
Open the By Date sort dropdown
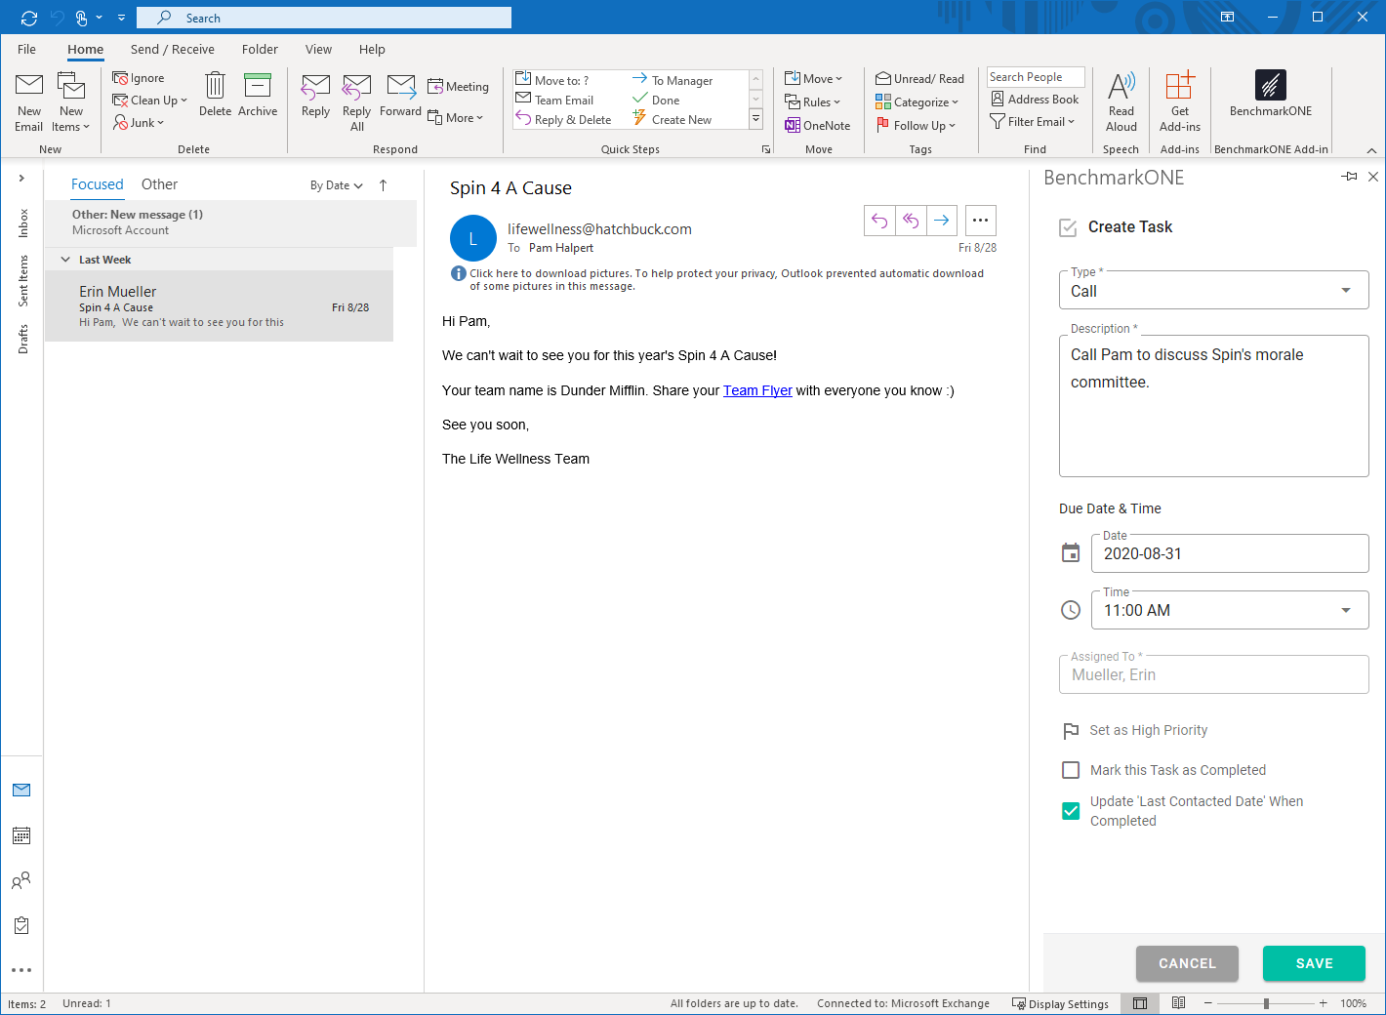click(337, 185)
